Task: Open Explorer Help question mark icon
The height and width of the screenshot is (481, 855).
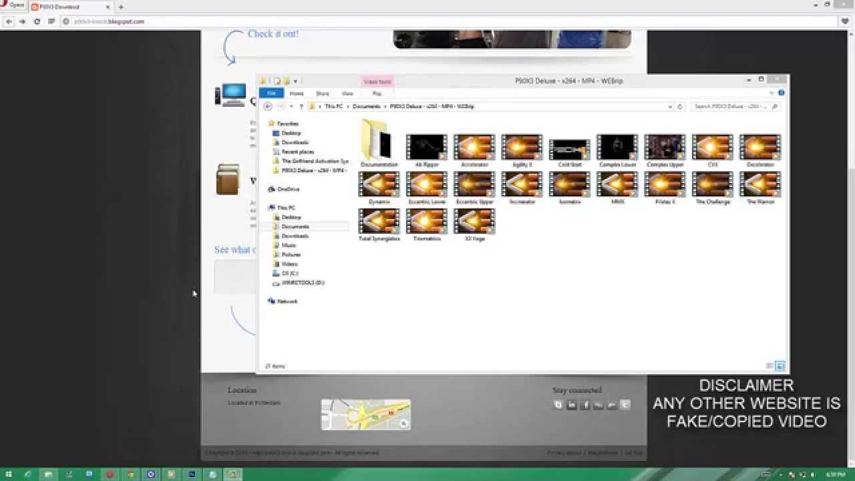Action: pyautogui.click(x=782, y=94)
